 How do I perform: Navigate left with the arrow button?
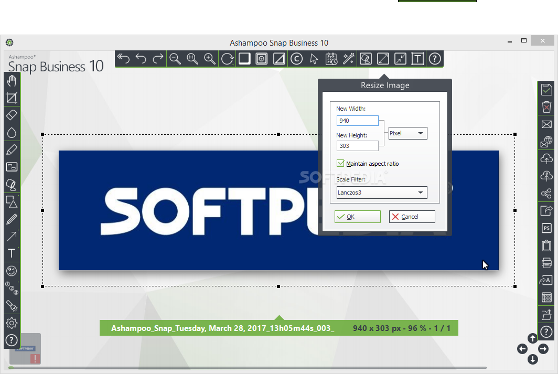point(522,349)
